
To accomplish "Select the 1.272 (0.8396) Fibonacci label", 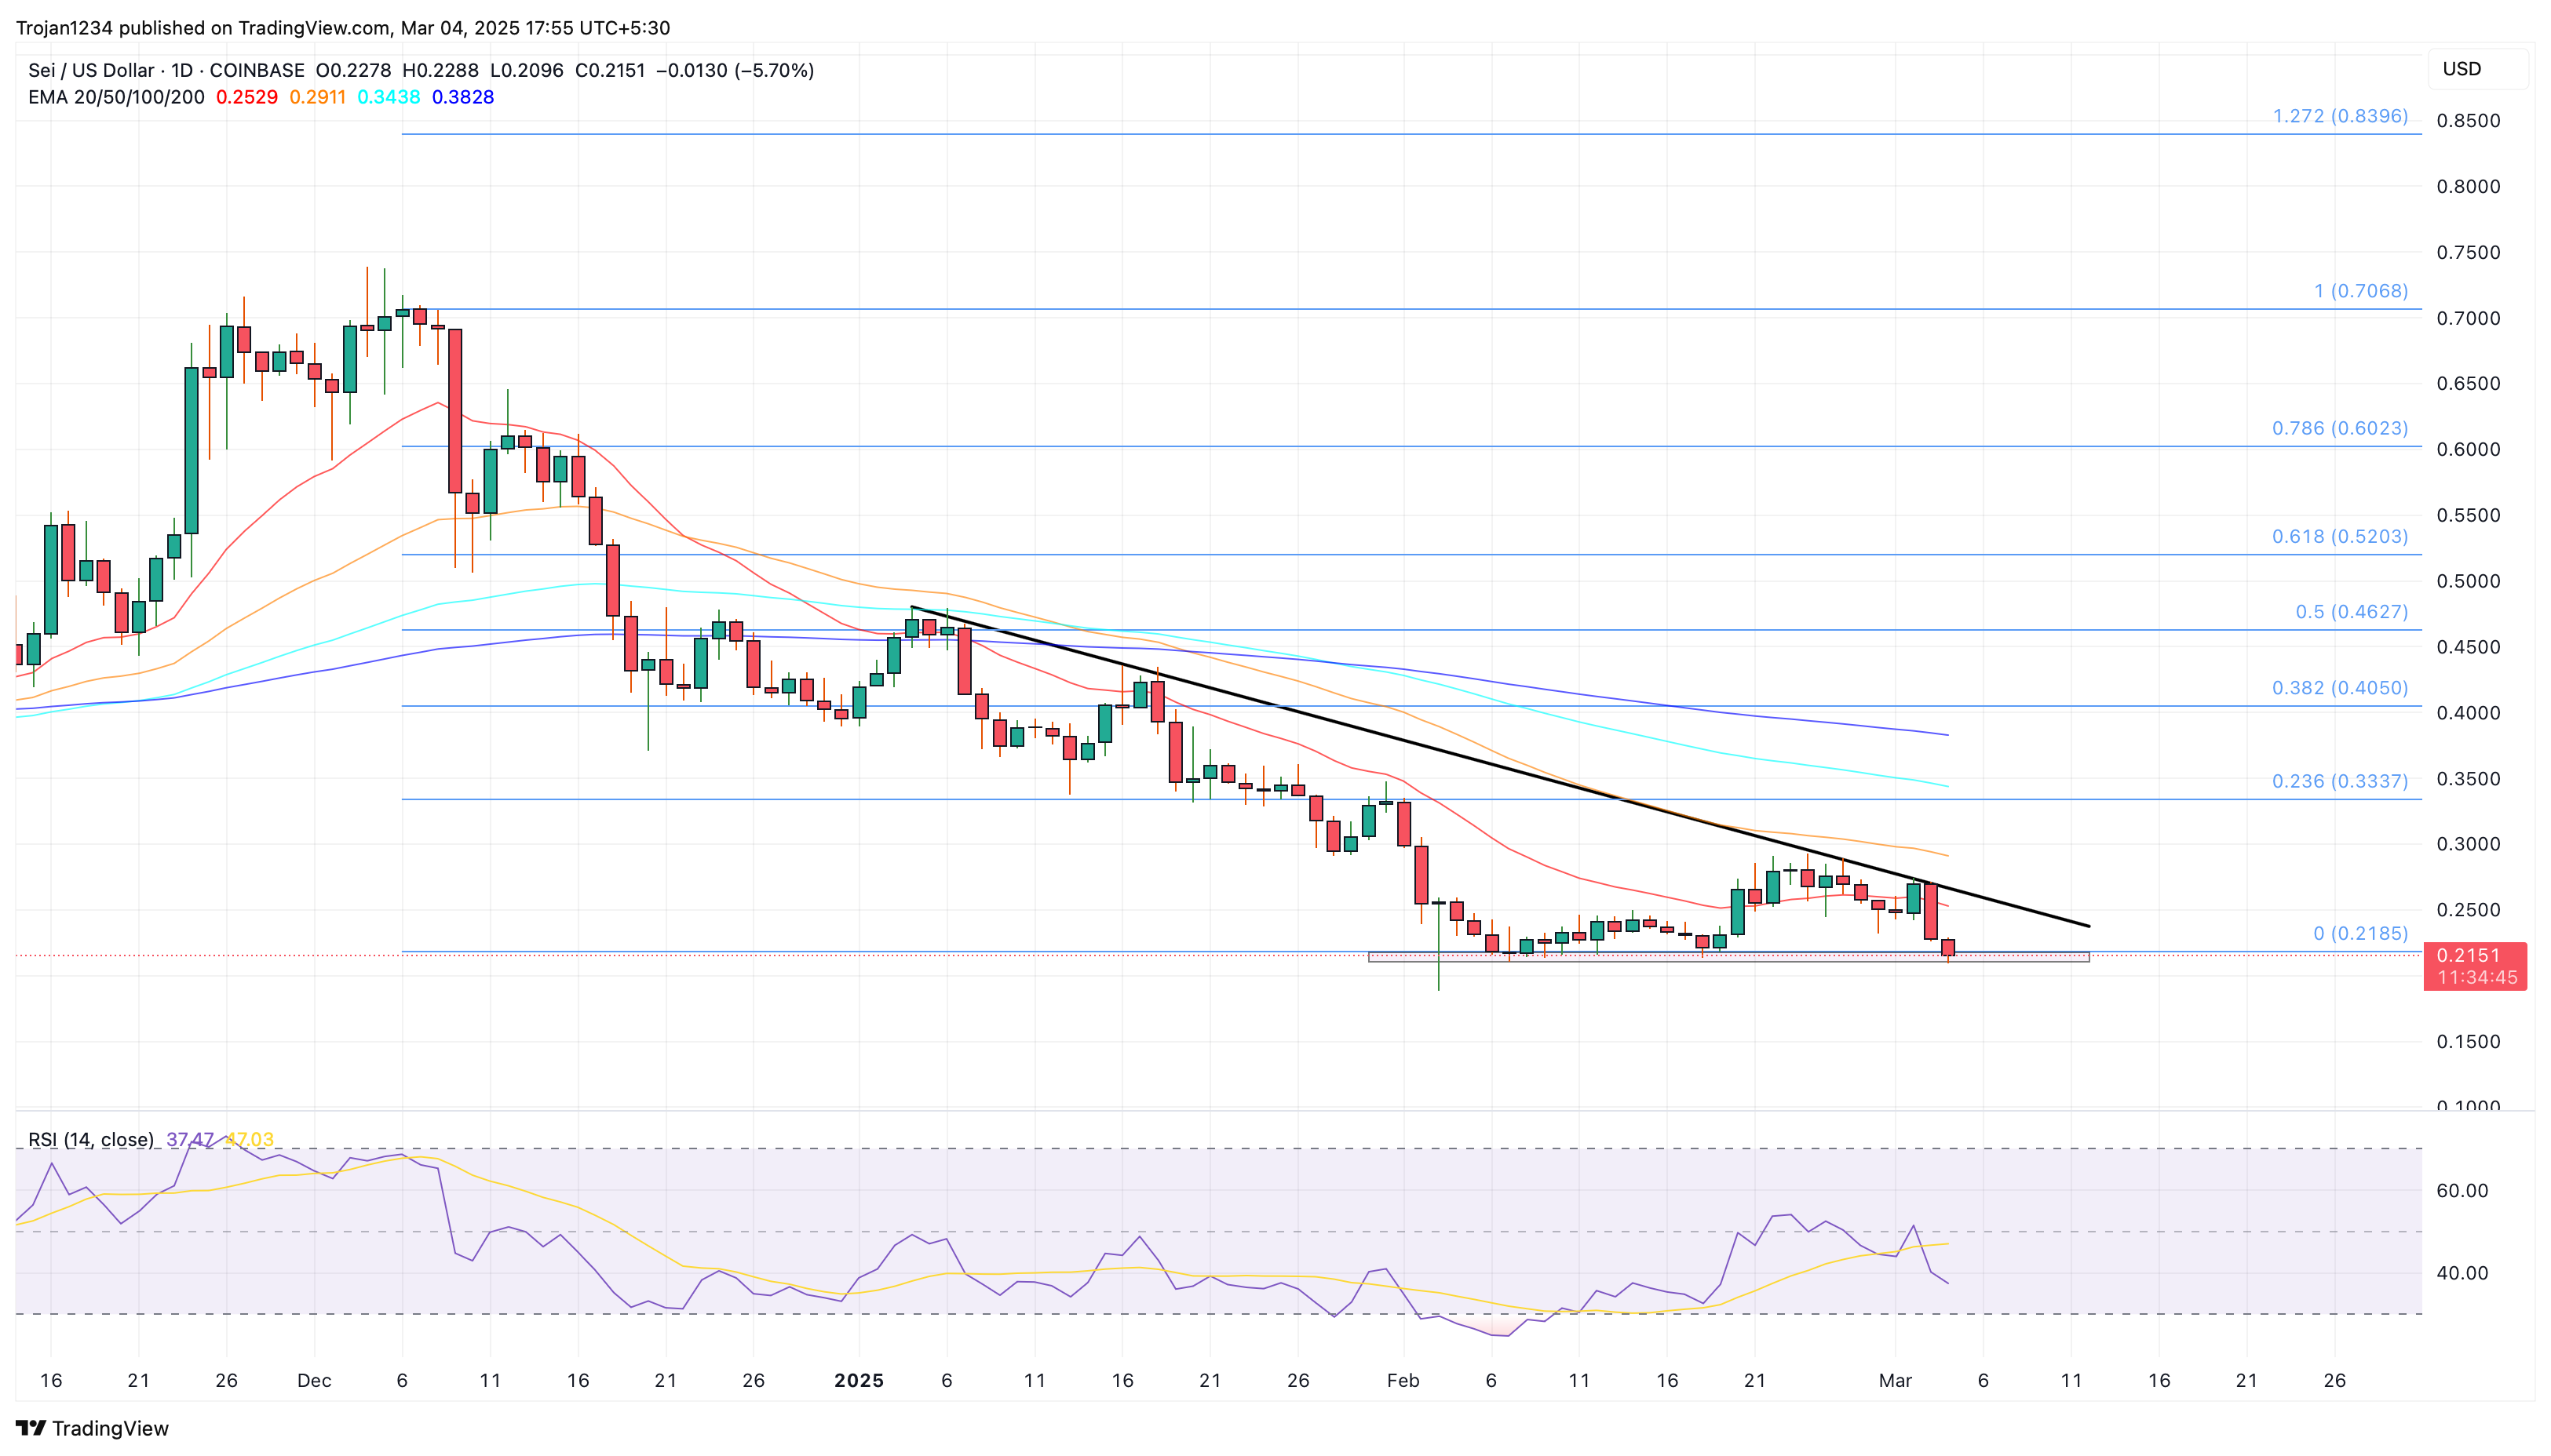I will [x=2340, y=116].
